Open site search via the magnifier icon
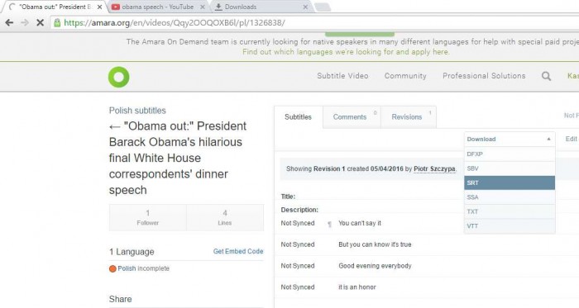The image size is (579, 308). click(x=546, y=76)
